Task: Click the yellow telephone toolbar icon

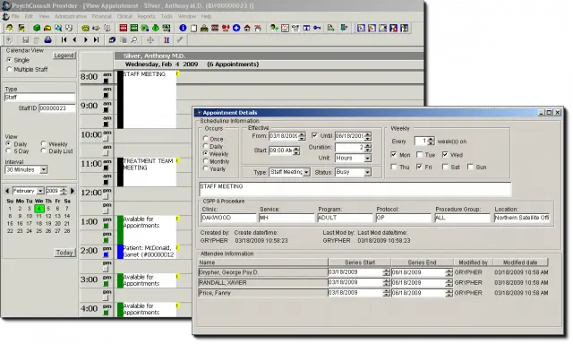Action: (85, 28)
